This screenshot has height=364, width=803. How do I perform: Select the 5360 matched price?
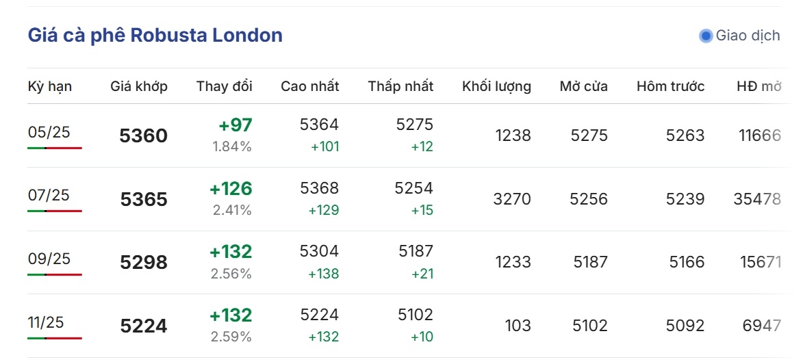pyautogui.click(x=143, y=135)
